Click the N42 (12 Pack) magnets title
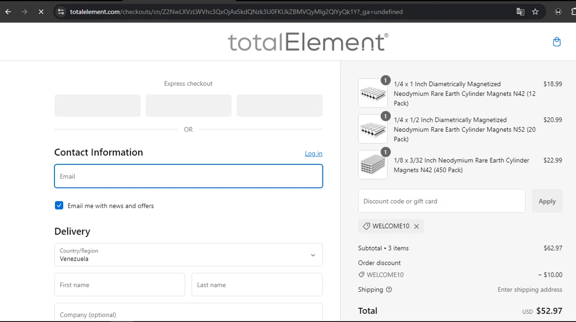Image resolution: width=576 pixels, height=322 pixels. [x=465, y=94]
